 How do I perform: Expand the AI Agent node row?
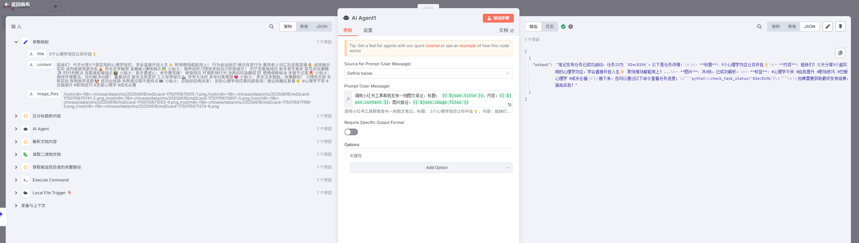point(16,129)
